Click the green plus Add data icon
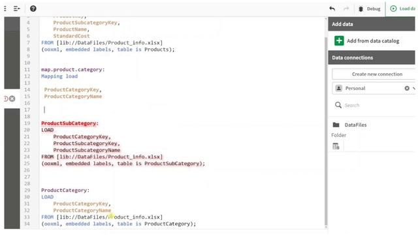Image resolution: width=418 pixels, height=235 pixels. (339, 40)
